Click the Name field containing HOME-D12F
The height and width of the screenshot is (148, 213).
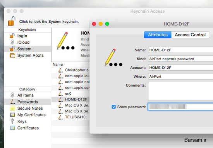point(180,50)
